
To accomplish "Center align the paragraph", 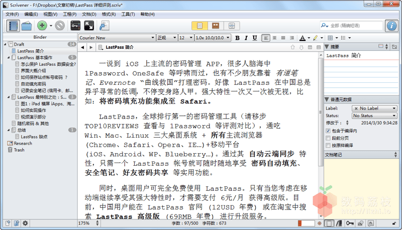I will point(274,38).
